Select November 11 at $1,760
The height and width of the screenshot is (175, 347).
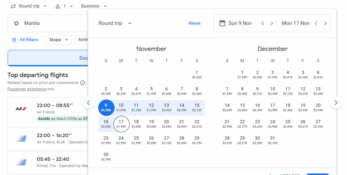[x=136, y=107]
